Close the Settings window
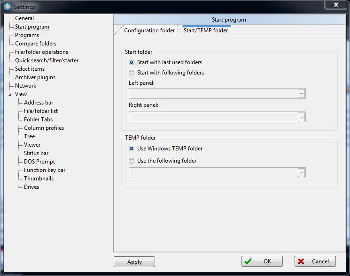 click(336, 5)
